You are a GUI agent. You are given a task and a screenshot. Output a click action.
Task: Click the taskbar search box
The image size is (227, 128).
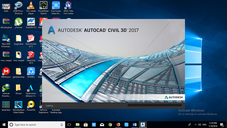pos(37,125)
